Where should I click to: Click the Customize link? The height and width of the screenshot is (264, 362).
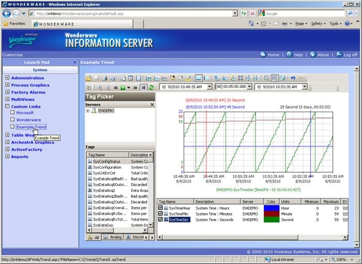coord(12,55)
